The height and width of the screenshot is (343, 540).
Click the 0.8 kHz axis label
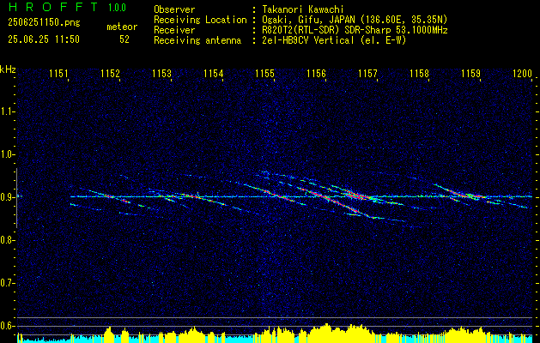click(x=6, y=240)
